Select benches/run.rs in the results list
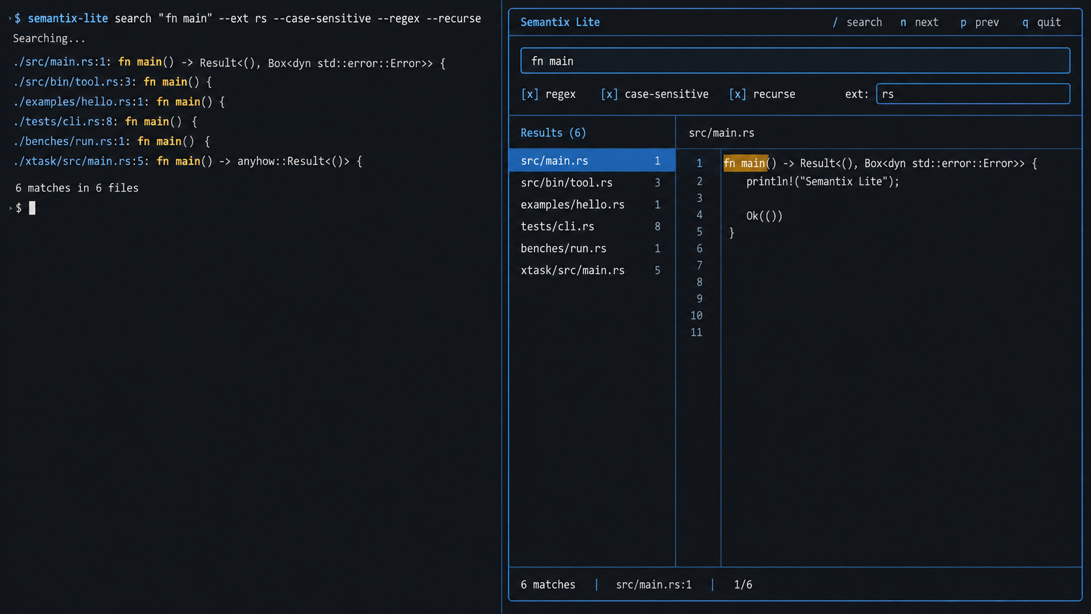 tap(591, 248)
